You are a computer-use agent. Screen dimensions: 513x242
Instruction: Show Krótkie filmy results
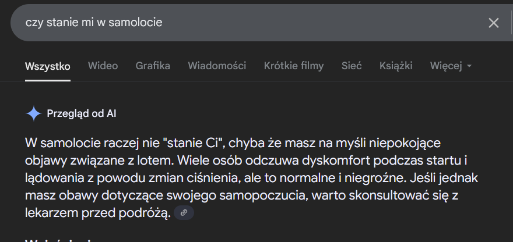[x=293, y=66]
